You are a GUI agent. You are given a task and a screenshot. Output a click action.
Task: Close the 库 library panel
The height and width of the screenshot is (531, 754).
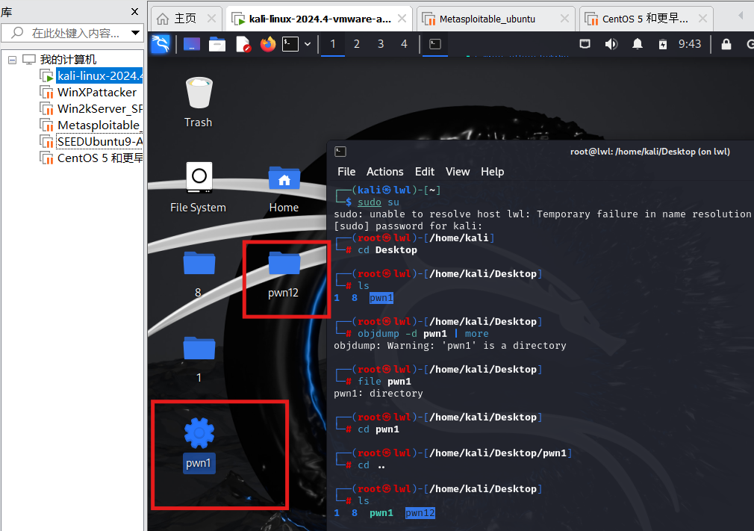click(134, 11)
